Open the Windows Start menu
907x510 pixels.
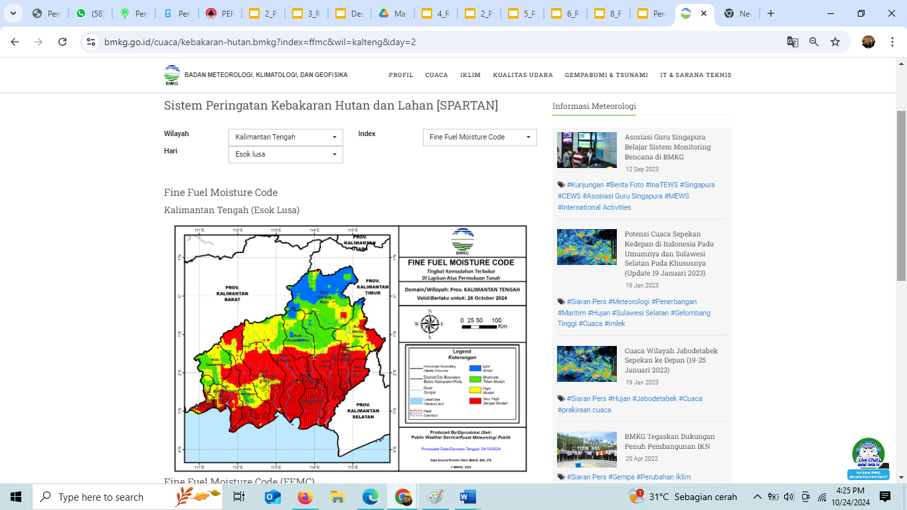tap(16, 497)
